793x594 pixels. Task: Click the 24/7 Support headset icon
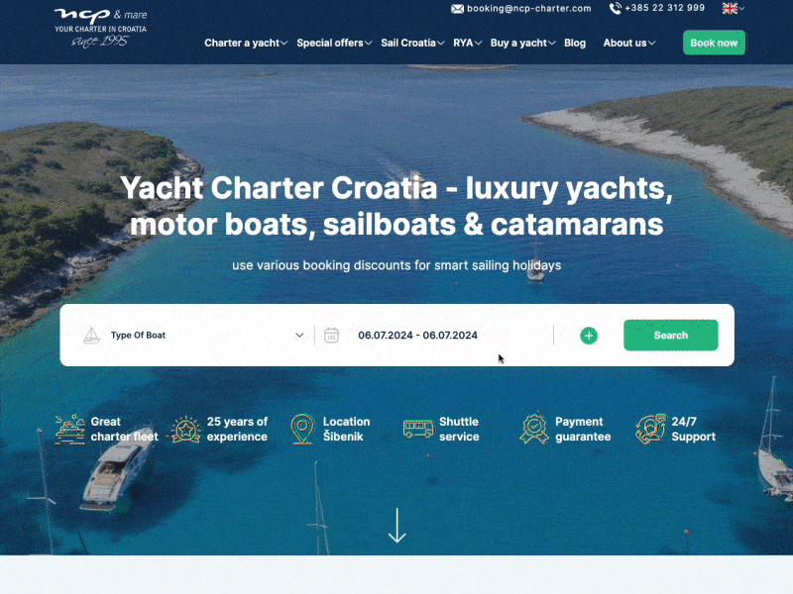click(651, 430)
